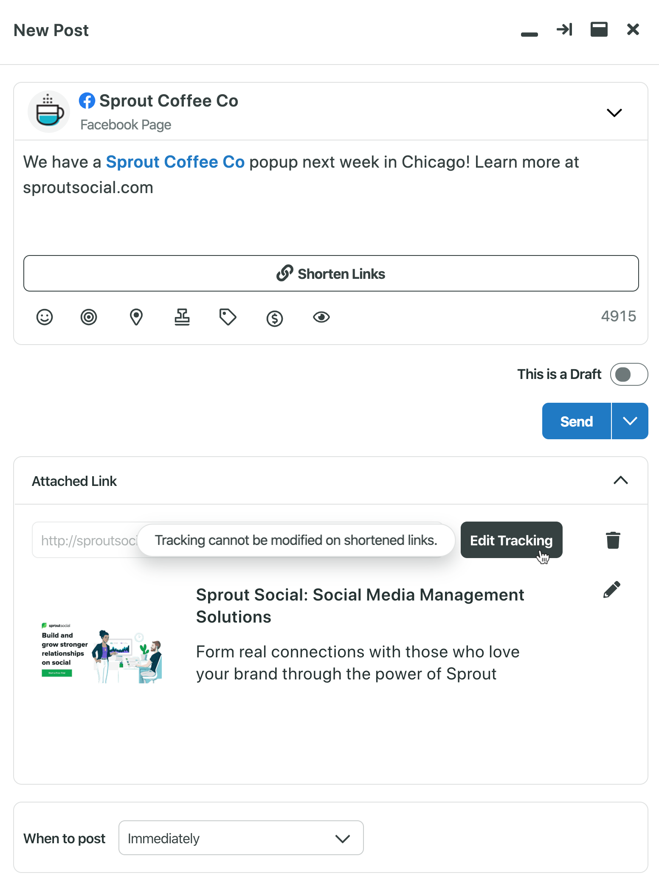This screenshot has height=884, width=659.
Task: Open audience targeting options
Action: tap(89, 317)
